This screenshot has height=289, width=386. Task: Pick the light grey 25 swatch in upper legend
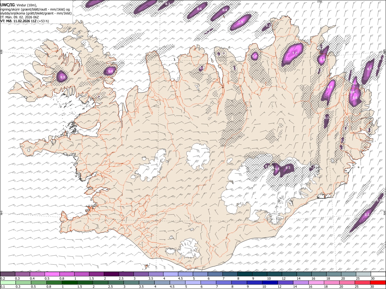click(x=363, y=274)
